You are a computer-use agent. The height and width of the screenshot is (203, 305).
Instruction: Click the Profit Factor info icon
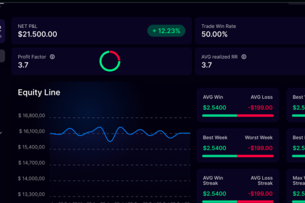tap(52, 57)
